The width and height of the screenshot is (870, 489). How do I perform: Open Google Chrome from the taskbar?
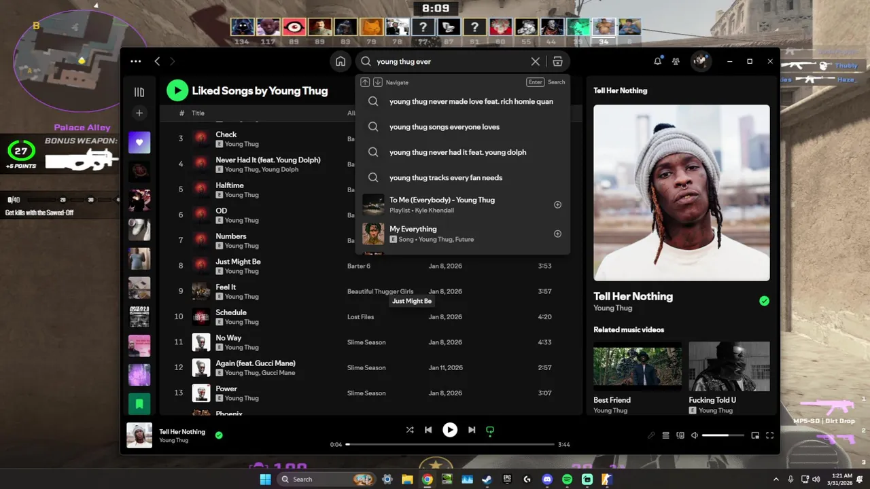tap(427, 479)
